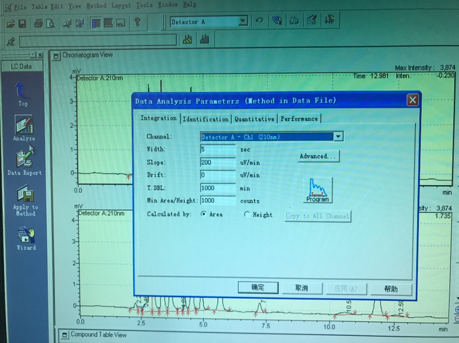Click the 确定 (OK) button
The image size is (459, 343).
(x=258, y=287)
